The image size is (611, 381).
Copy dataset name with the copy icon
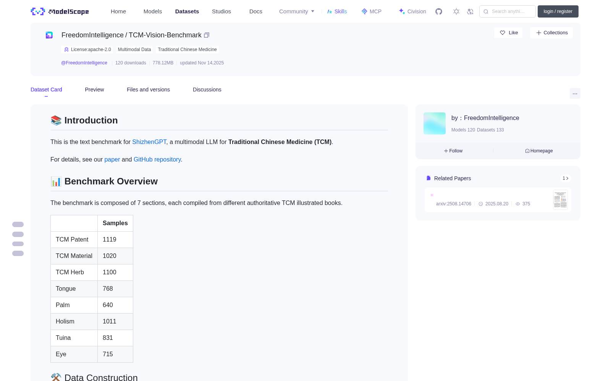tap(207, 35)
